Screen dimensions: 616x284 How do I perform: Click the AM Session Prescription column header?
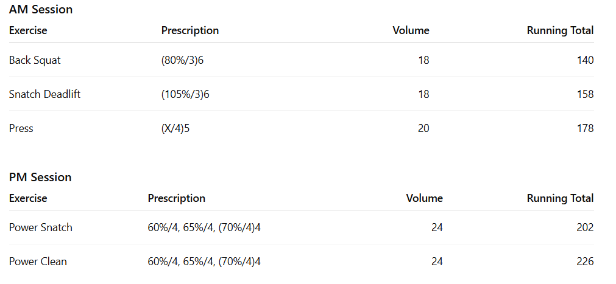(190, 30)
